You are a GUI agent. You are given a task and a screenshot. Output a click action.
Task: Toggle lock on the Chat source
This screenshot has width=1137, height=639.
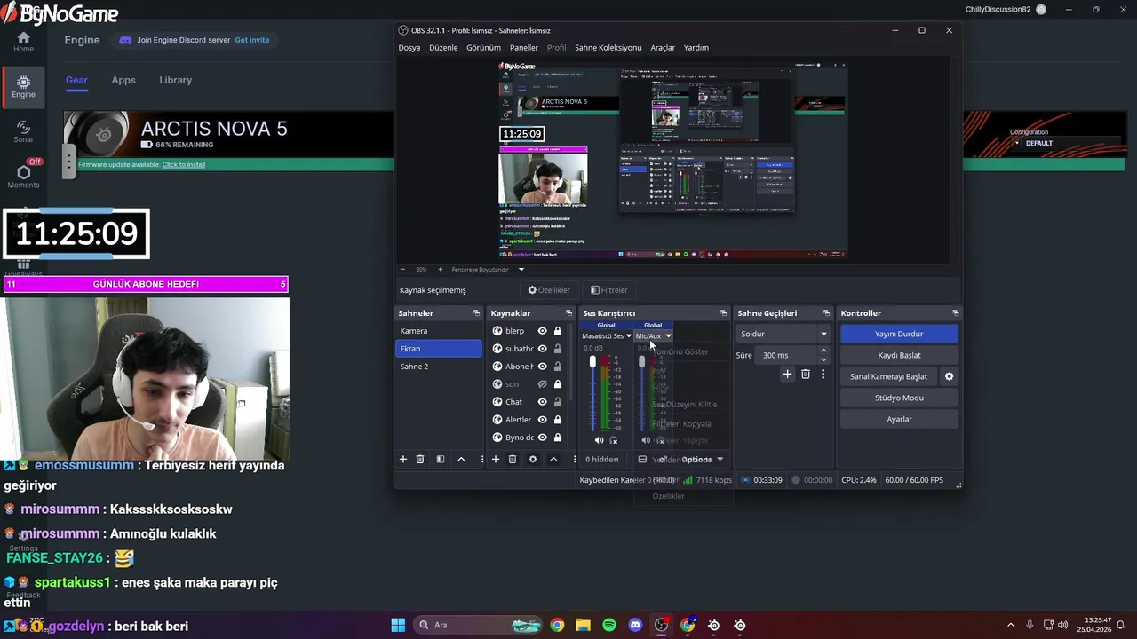point(558,402)
